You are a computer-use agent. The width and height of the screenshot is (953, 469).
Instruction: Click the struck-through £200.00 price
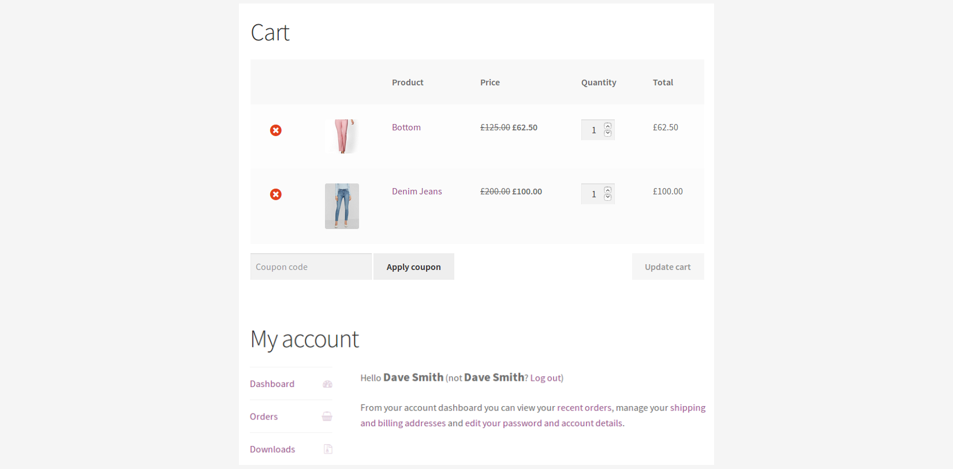(x=495, y=192)
